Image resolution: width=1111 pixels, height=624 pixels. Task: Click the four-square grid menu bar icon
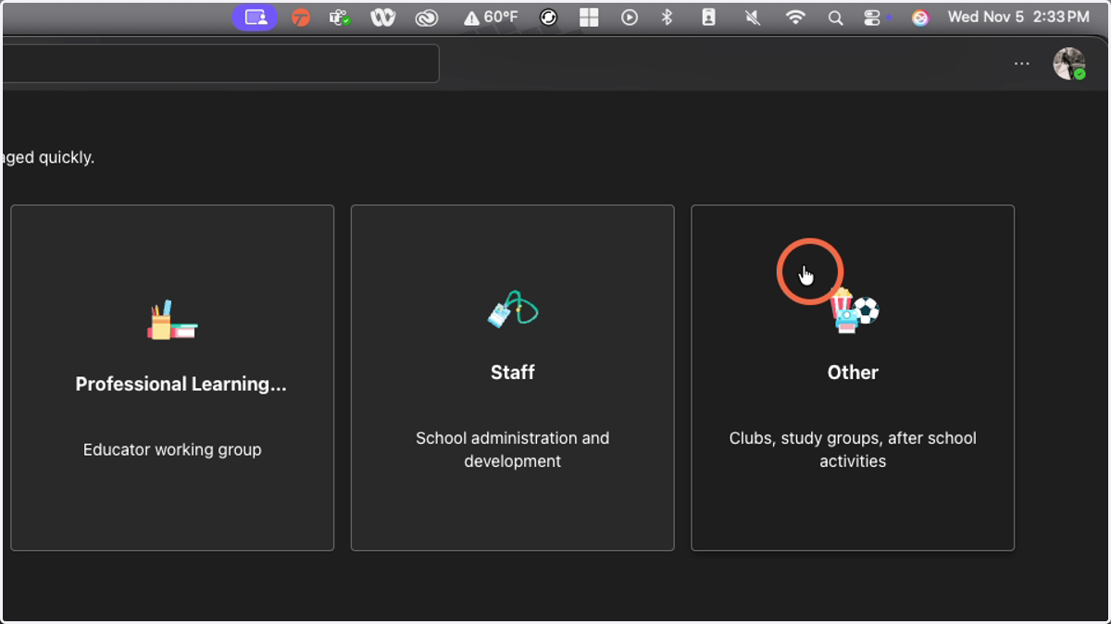tap(589, 18)
